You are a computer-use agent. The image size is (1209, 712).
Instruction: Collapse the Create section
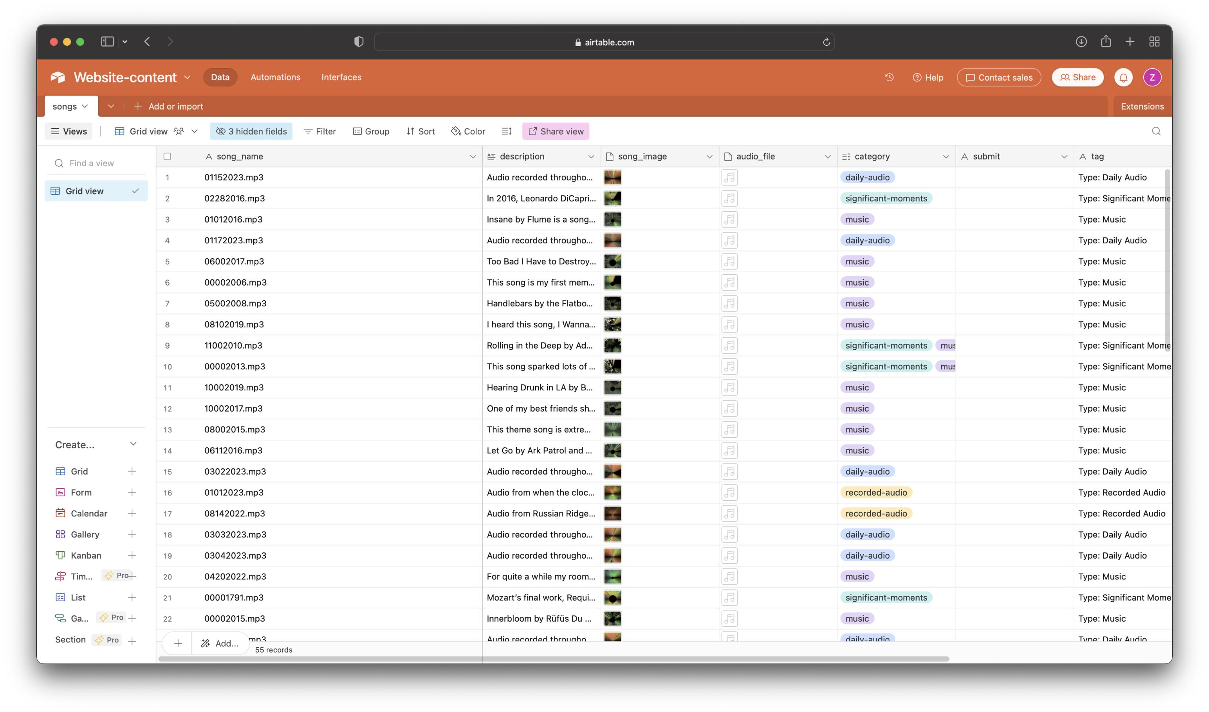coord(133,444)
